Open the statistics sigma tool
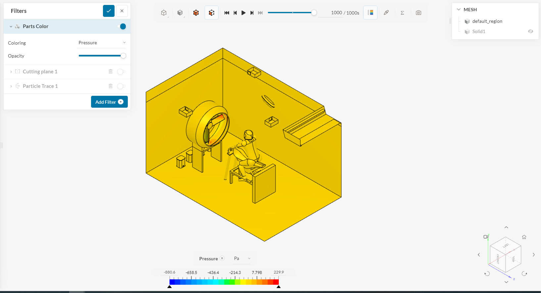 tap(402, 13)
